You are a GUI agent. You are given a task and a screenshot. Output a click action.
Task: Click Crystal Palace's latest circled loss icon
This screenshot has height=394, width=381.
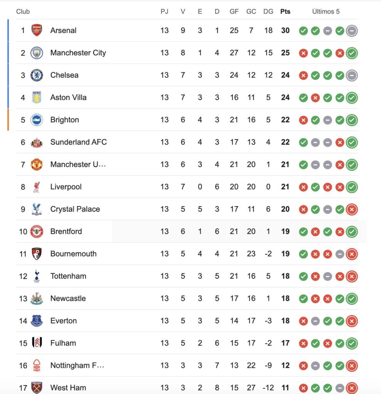click(352, 209)
